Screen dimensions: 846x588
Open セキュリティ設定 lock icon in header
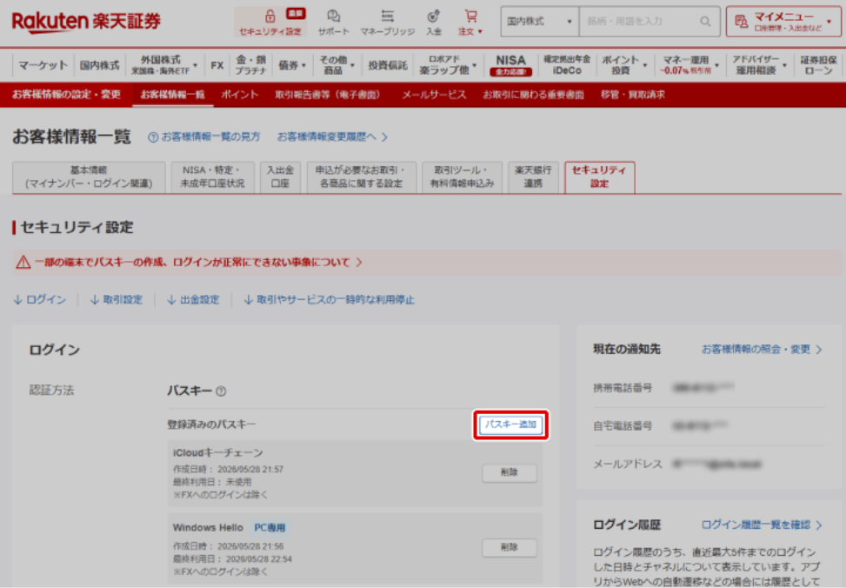[x=270, y=17]
